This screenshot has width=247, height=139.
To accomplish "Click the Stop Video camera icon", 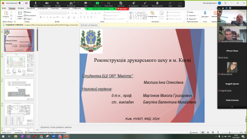I will click(x=47, y=4).
